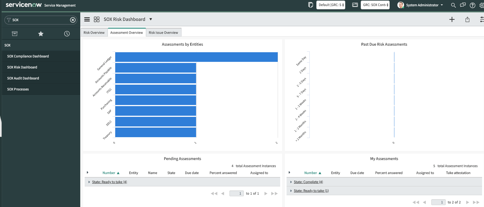Show favorites star list in navigator
484x207 pixels.
[41, 34]
